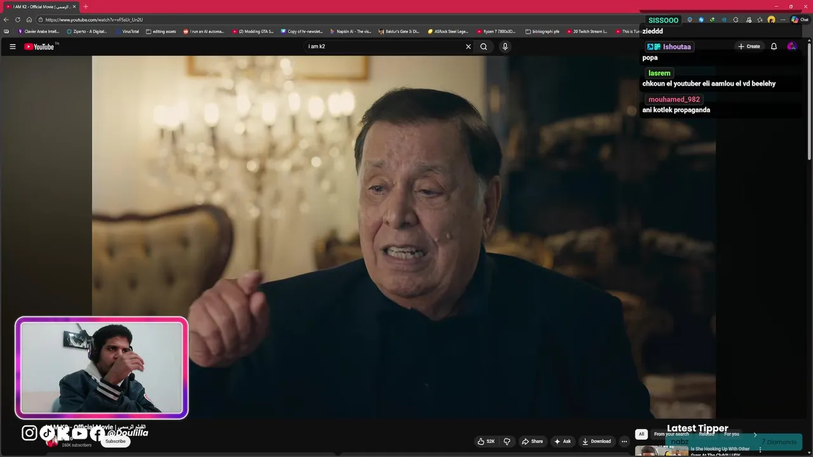Clear the search text with the X icon
Screen dimensions: 813x457
click(x=468, y=46)
